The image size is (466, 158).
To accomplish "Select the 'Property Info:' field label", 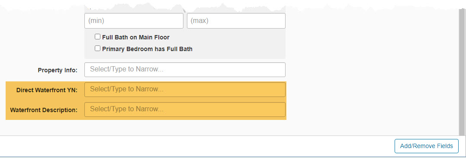I will click(58, 71).
